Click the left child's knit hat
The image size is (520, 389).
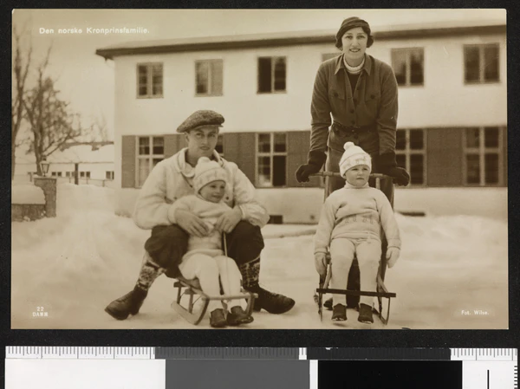pos(209,172)
